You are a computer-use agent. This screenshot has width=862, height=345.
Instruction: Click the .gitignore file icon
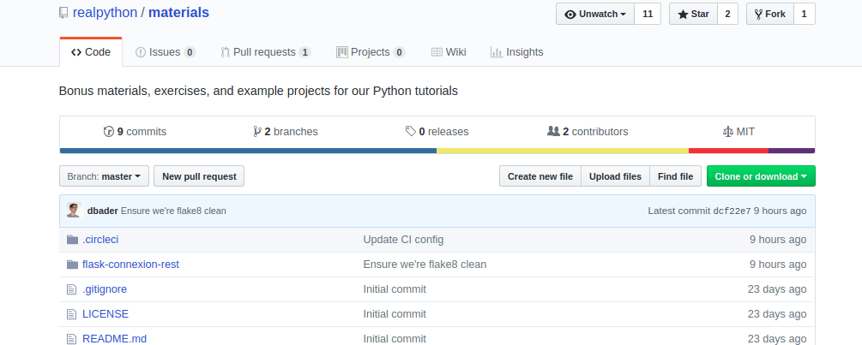[71, 289]
